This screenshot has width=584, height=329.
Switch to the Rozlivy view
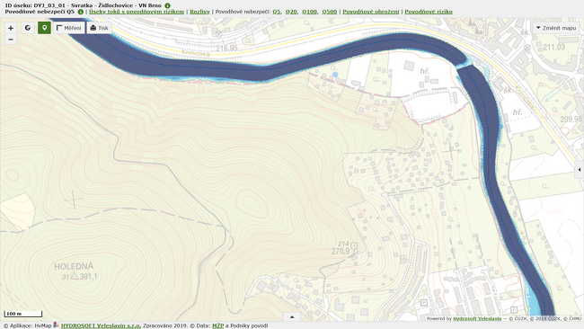[x=200, y=12]
